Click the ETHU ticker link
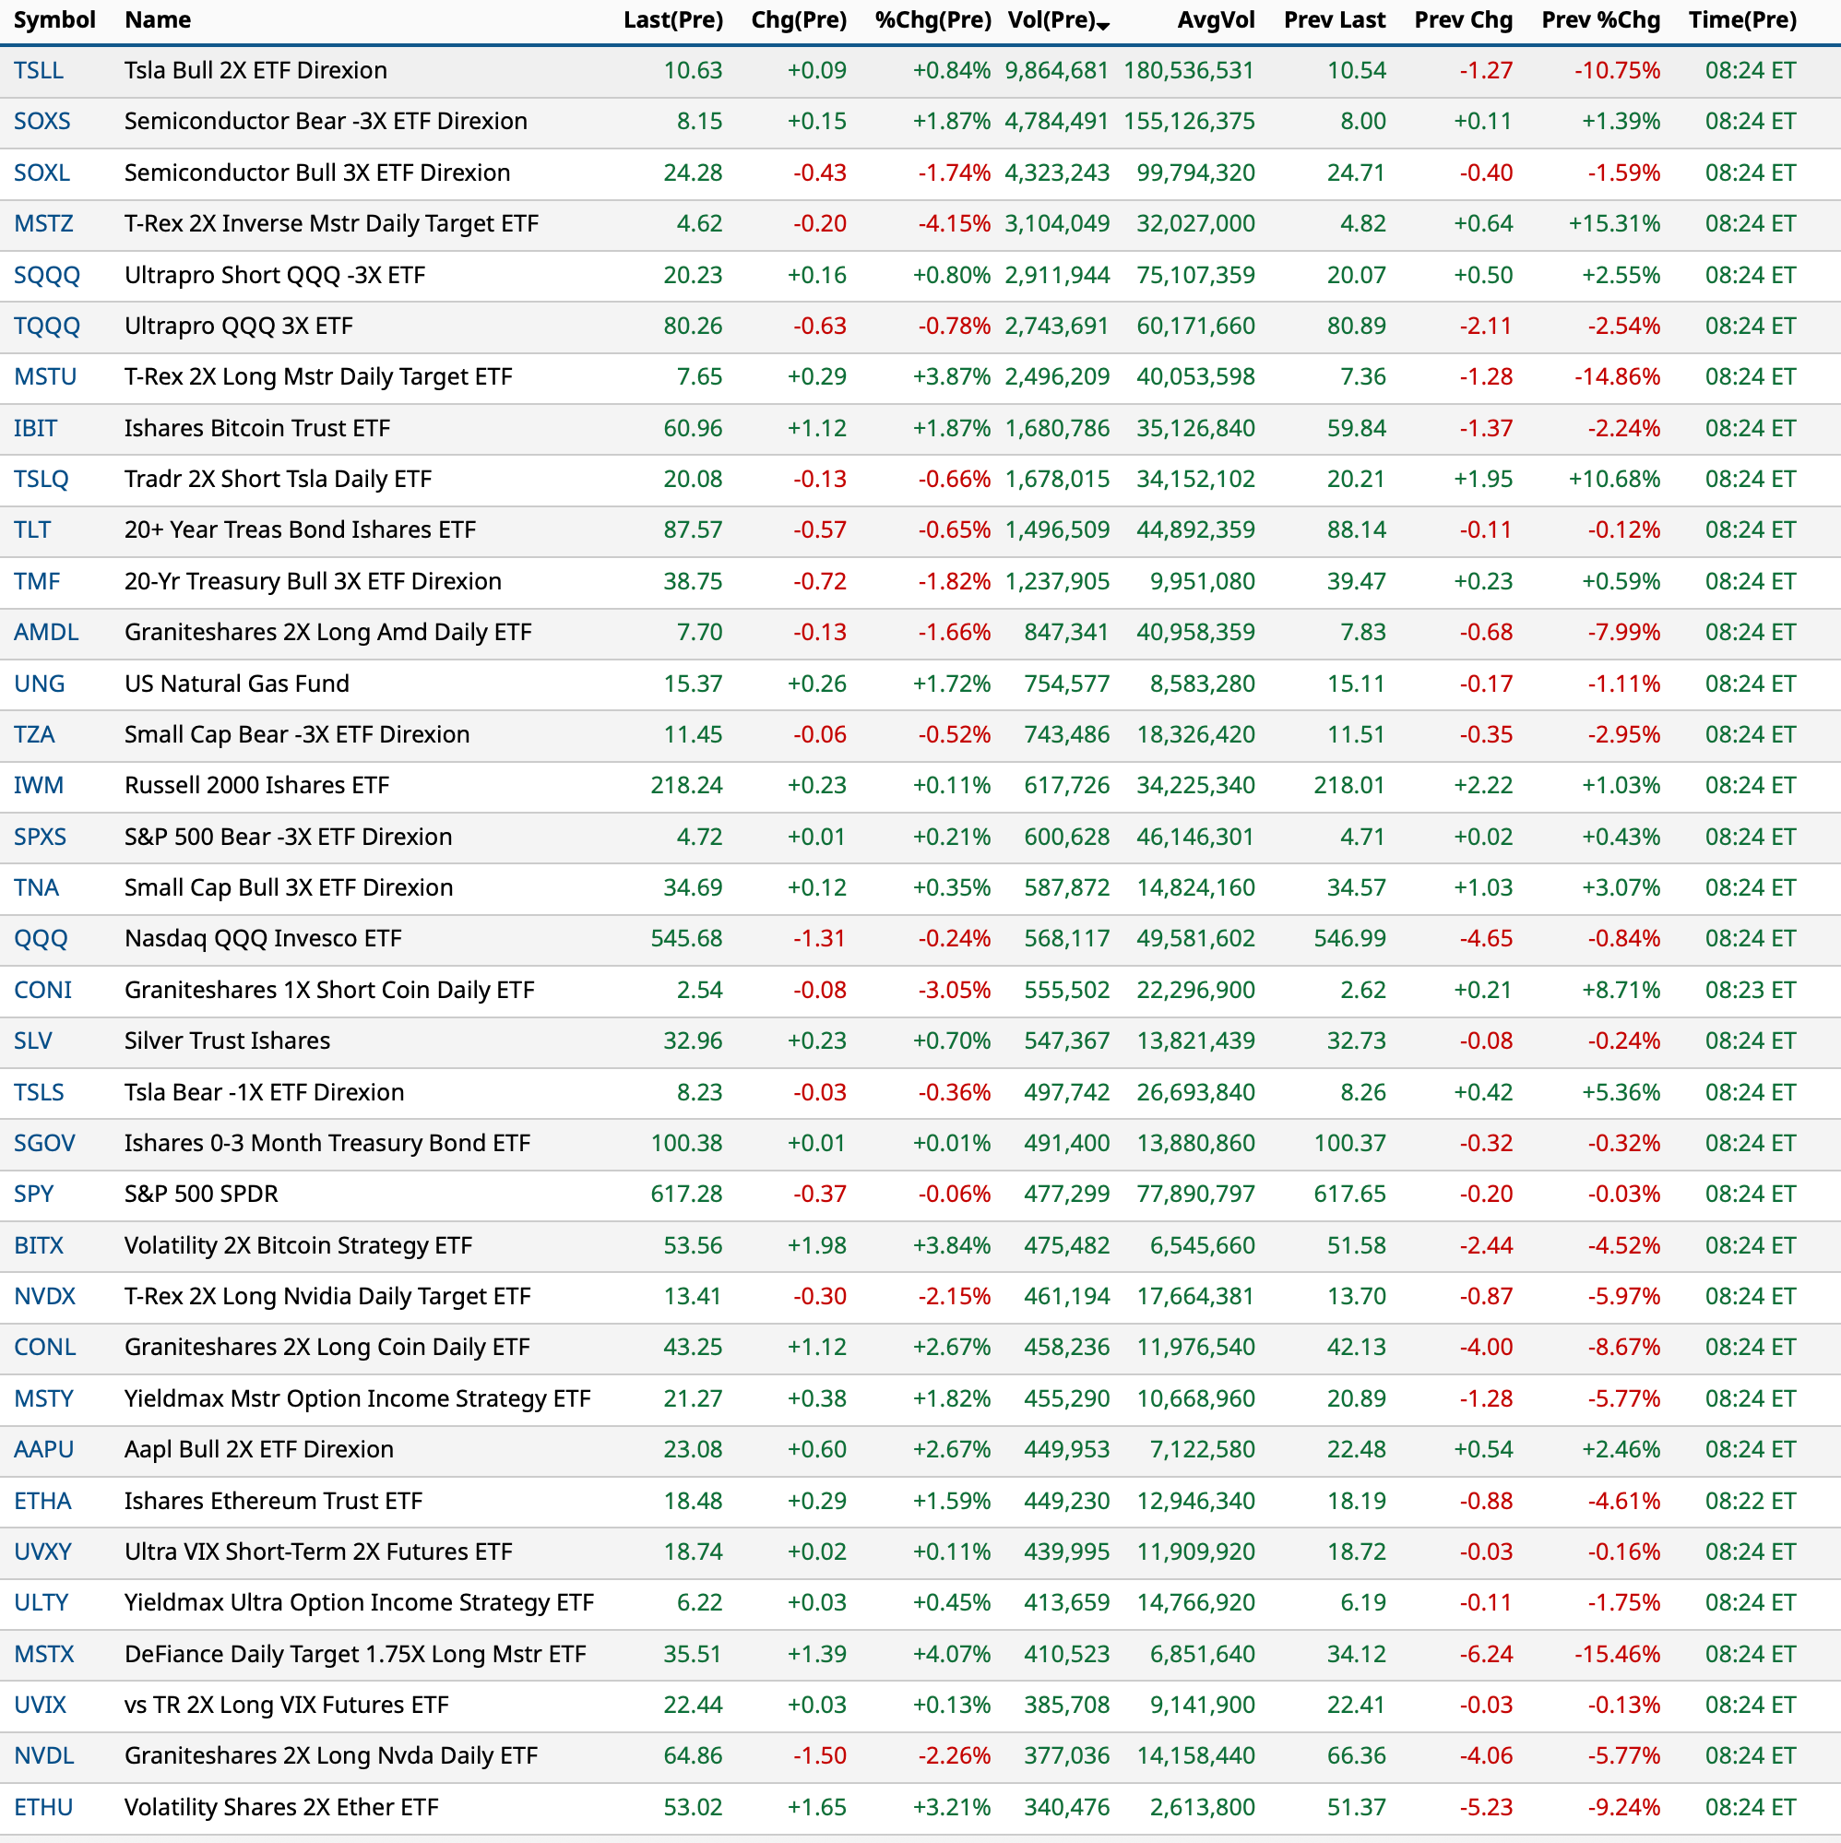The width and height of the screenshot is (1841, 1843). 43,1807
